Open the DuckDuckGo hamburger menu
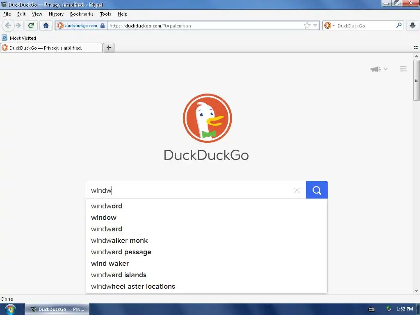420x315 pixels. coord(403,69)
